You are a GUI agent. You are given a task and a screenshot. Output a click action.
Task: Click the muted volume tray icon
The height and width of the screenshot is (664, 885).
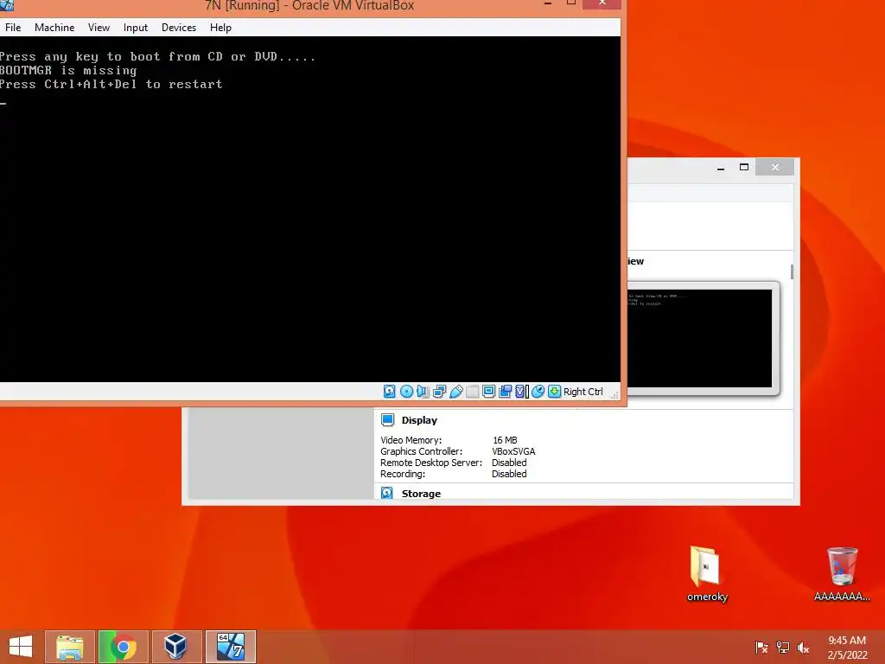click(x=803, y=647)
